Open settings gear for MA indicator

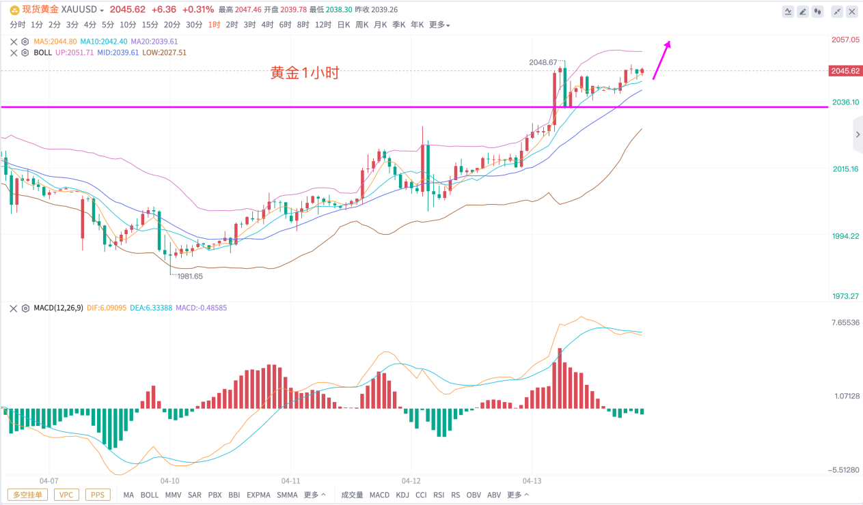[x=25, y=42]
